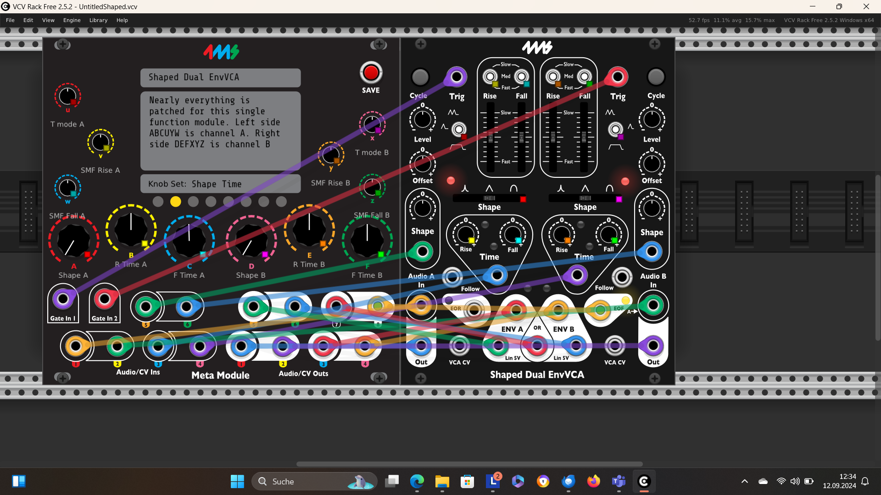Open Microsoft Edge from the taskbar
Viewport: 881px width, 495px height.
tap(417, 481)
